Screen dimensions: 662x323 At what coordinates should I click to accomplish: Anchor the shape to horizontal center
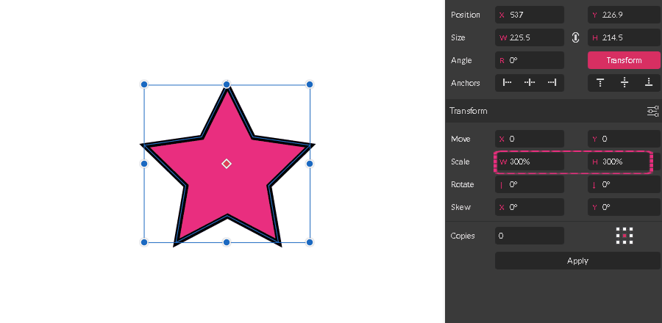tap(530, 83)
